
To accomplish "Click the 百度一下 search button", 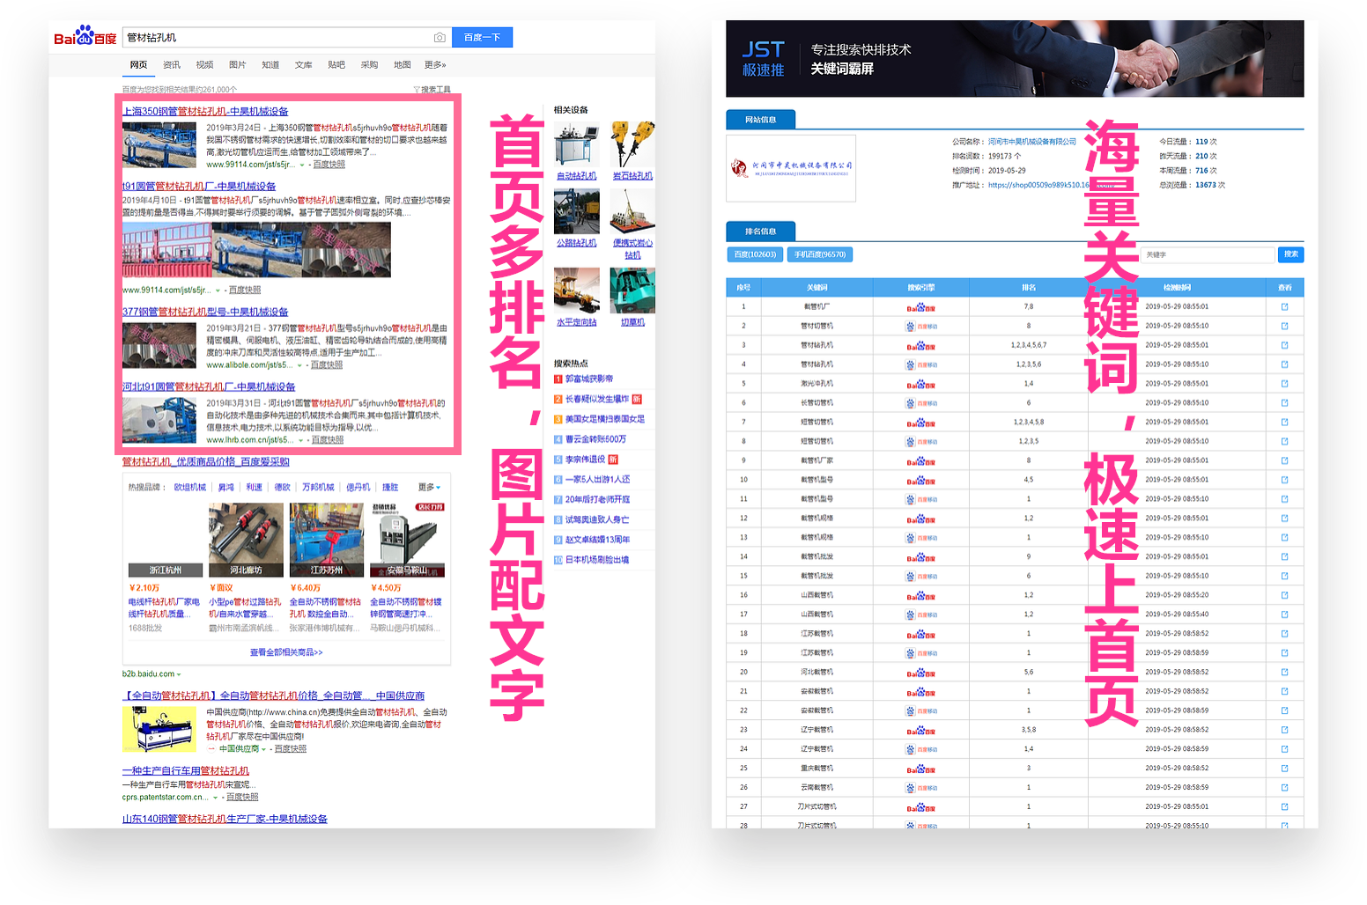I will point(482,38).
